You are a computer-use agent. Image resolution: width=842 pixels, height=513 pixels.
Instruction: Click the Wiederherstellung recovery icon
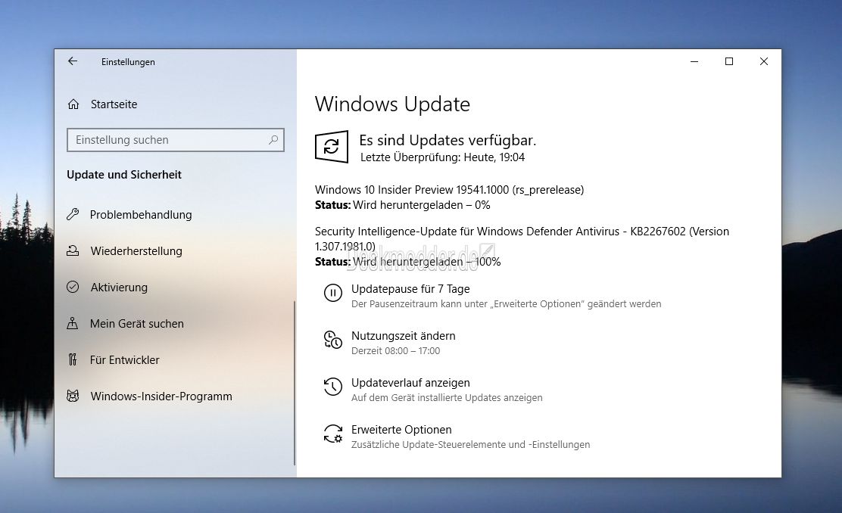(73, 250)
